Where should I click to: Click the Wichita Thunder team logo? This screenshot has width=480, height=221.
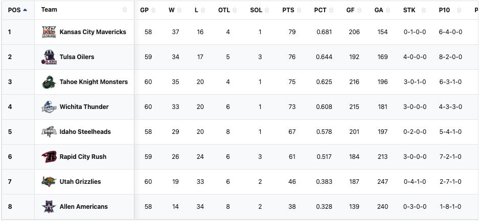click(49, 107)
